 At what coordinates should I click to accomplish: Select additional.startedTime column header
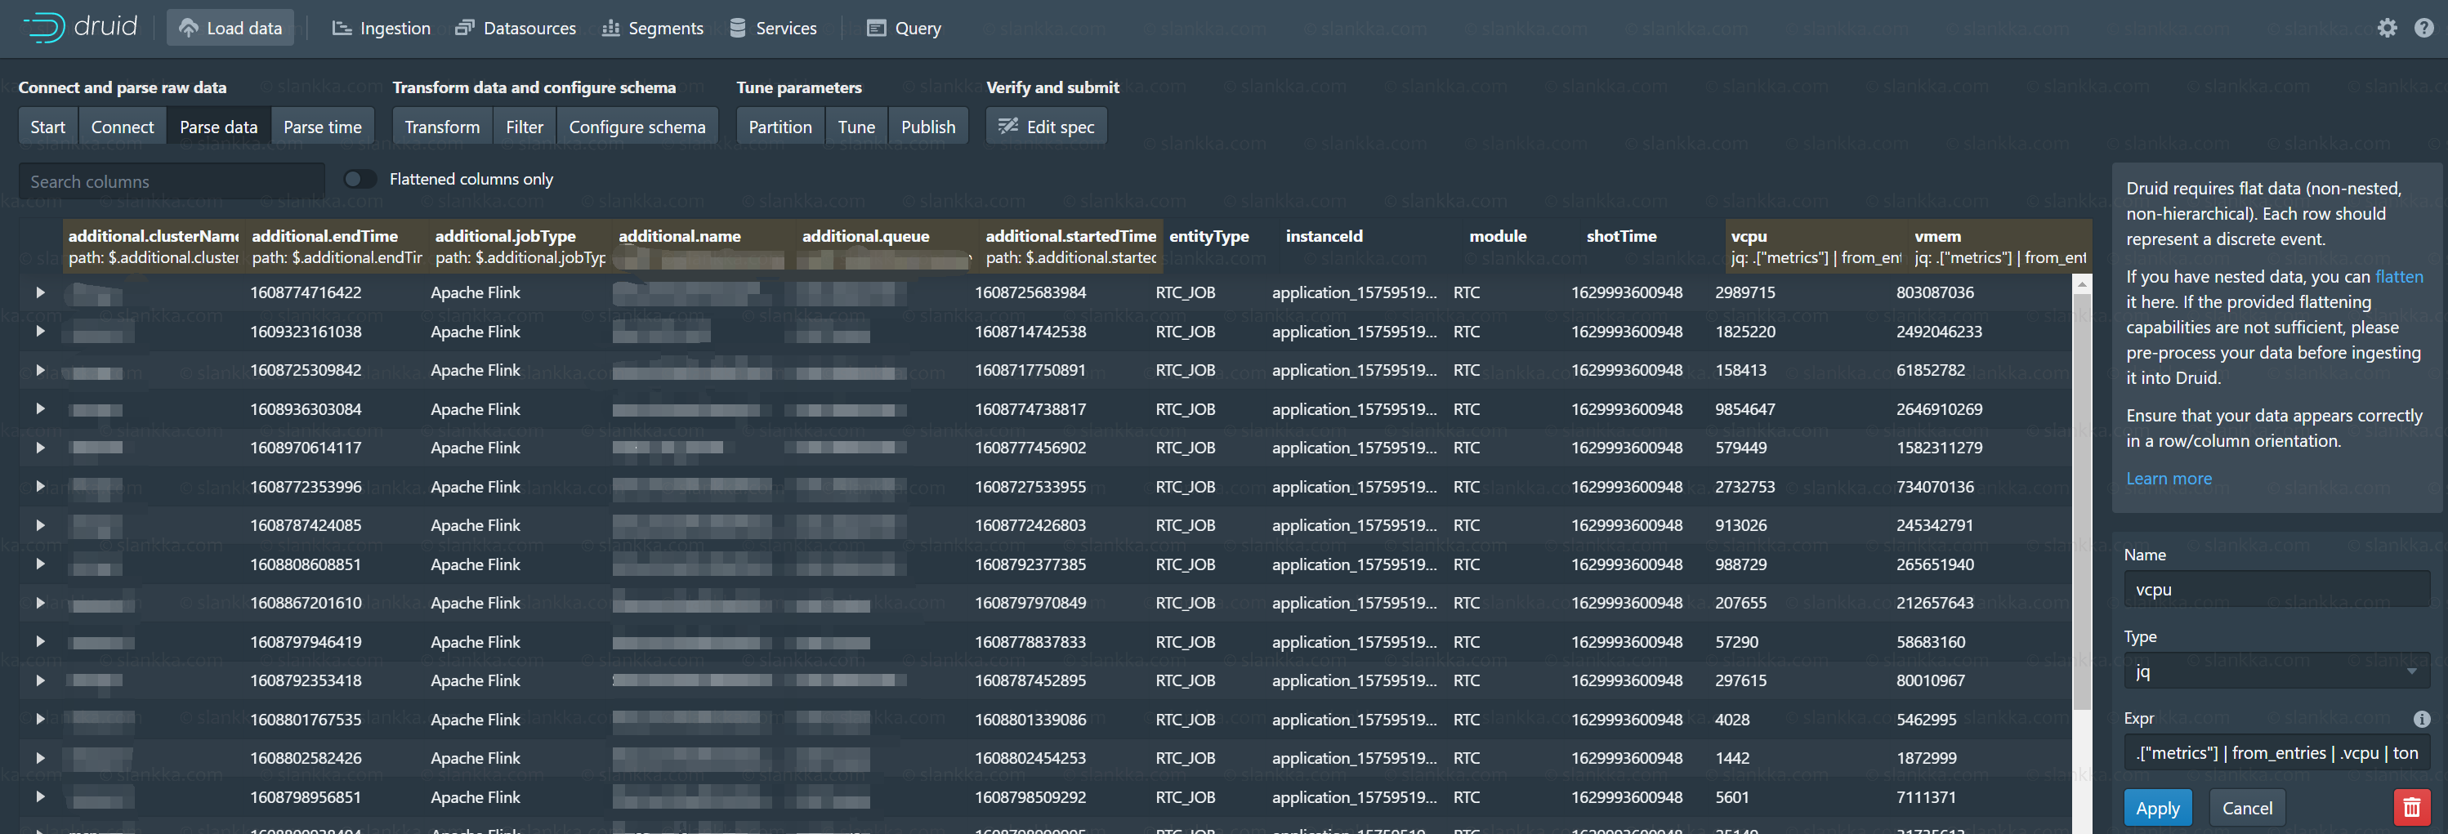pos(1071,246)
